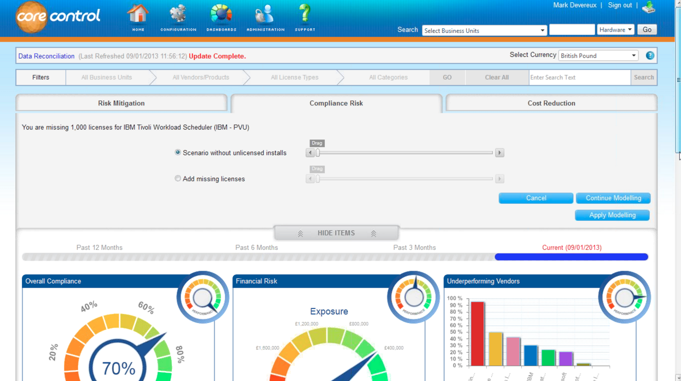Select the Past 6 Months period
Viewport: 681px width, 381px height.
coord(257,248)
